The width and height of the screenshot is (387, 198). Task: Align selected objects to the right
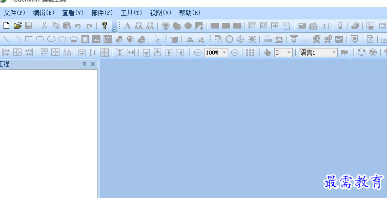click(x=29, y=53)
